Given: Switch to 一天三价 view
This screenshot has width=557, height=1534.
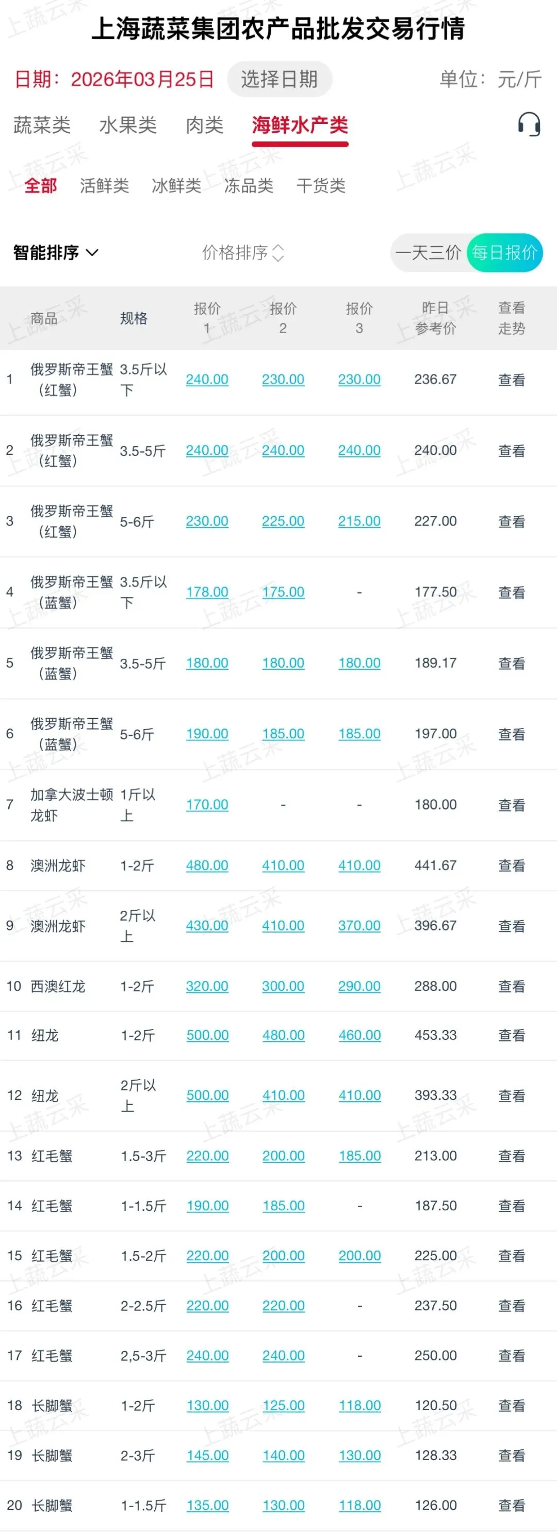Looking at the screenshot, I should point(428,253).
